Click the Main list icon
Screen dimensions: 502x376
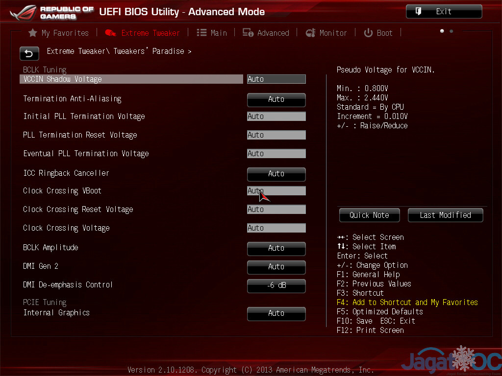(201, 33)
